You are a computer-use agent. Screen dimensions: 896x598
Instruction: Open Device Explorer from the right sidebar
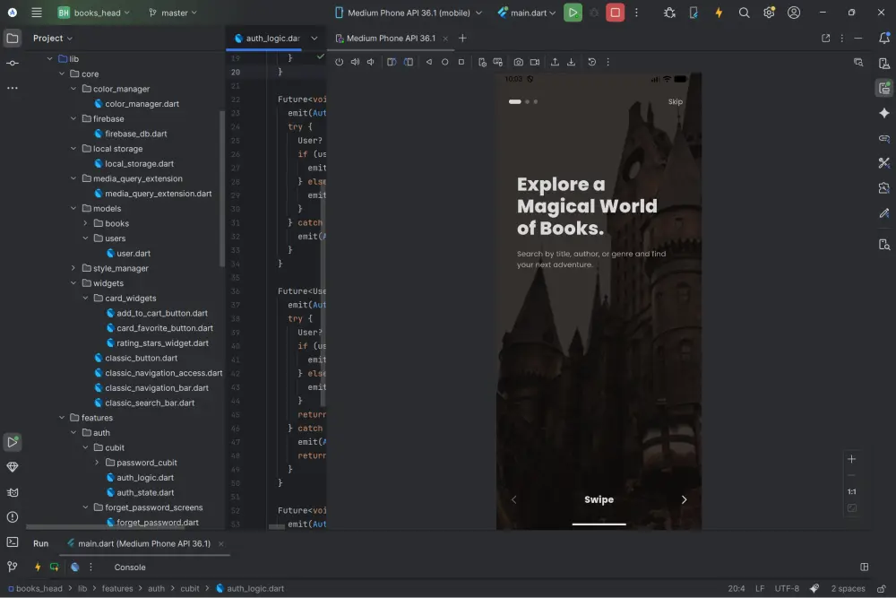(884, 244)
